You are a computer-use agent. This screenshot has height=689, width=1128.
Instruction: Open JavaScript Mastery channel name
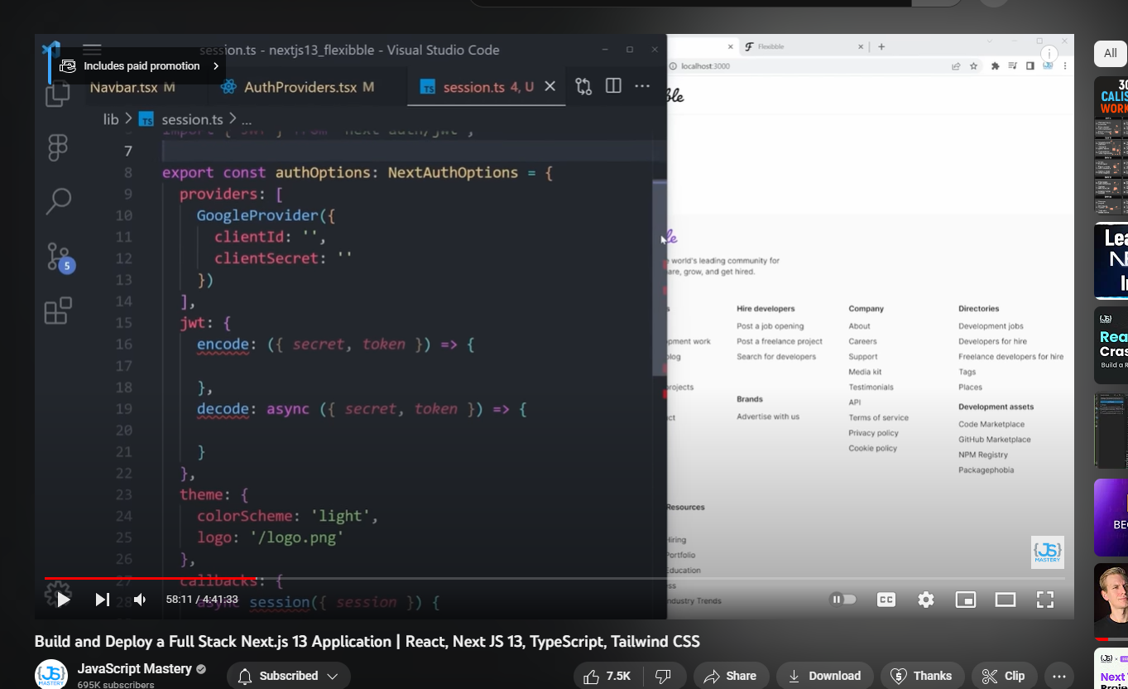134,668
